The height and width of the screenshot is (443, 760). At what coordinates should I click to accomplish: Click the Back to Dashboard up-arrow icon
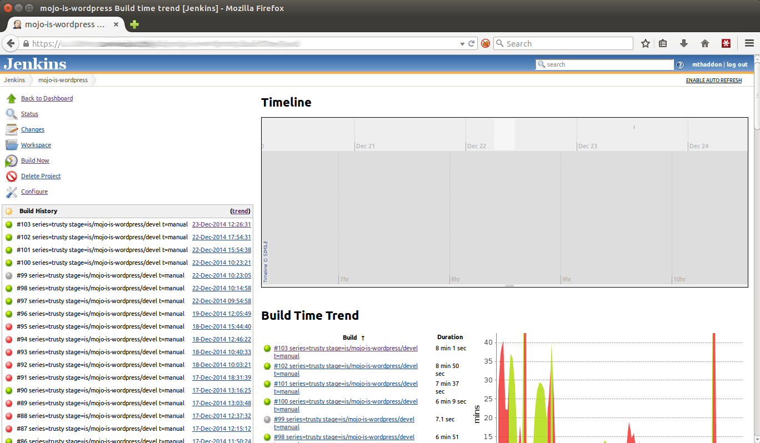[x=12, y=98]
